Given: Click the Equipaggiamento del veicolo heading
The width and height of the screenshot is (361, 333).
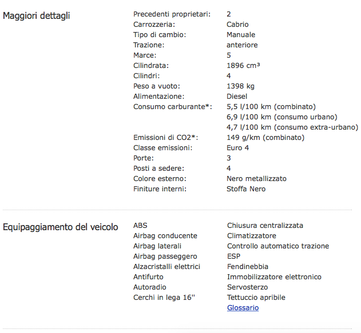Looking at the screenshot, I should pos(61,227).
